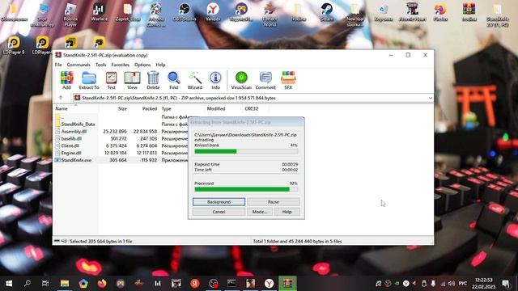Open the Roblox Player desktop shortcut
518x291 pixels.
70,15
